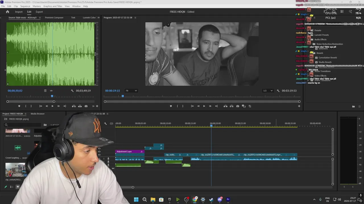Go to Out point in Program monitor
This screenshot has width=364, height=204.
tap(216, 106)
